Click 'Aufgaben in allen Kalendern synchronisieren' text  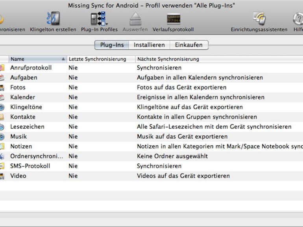(x=200, y=77)
